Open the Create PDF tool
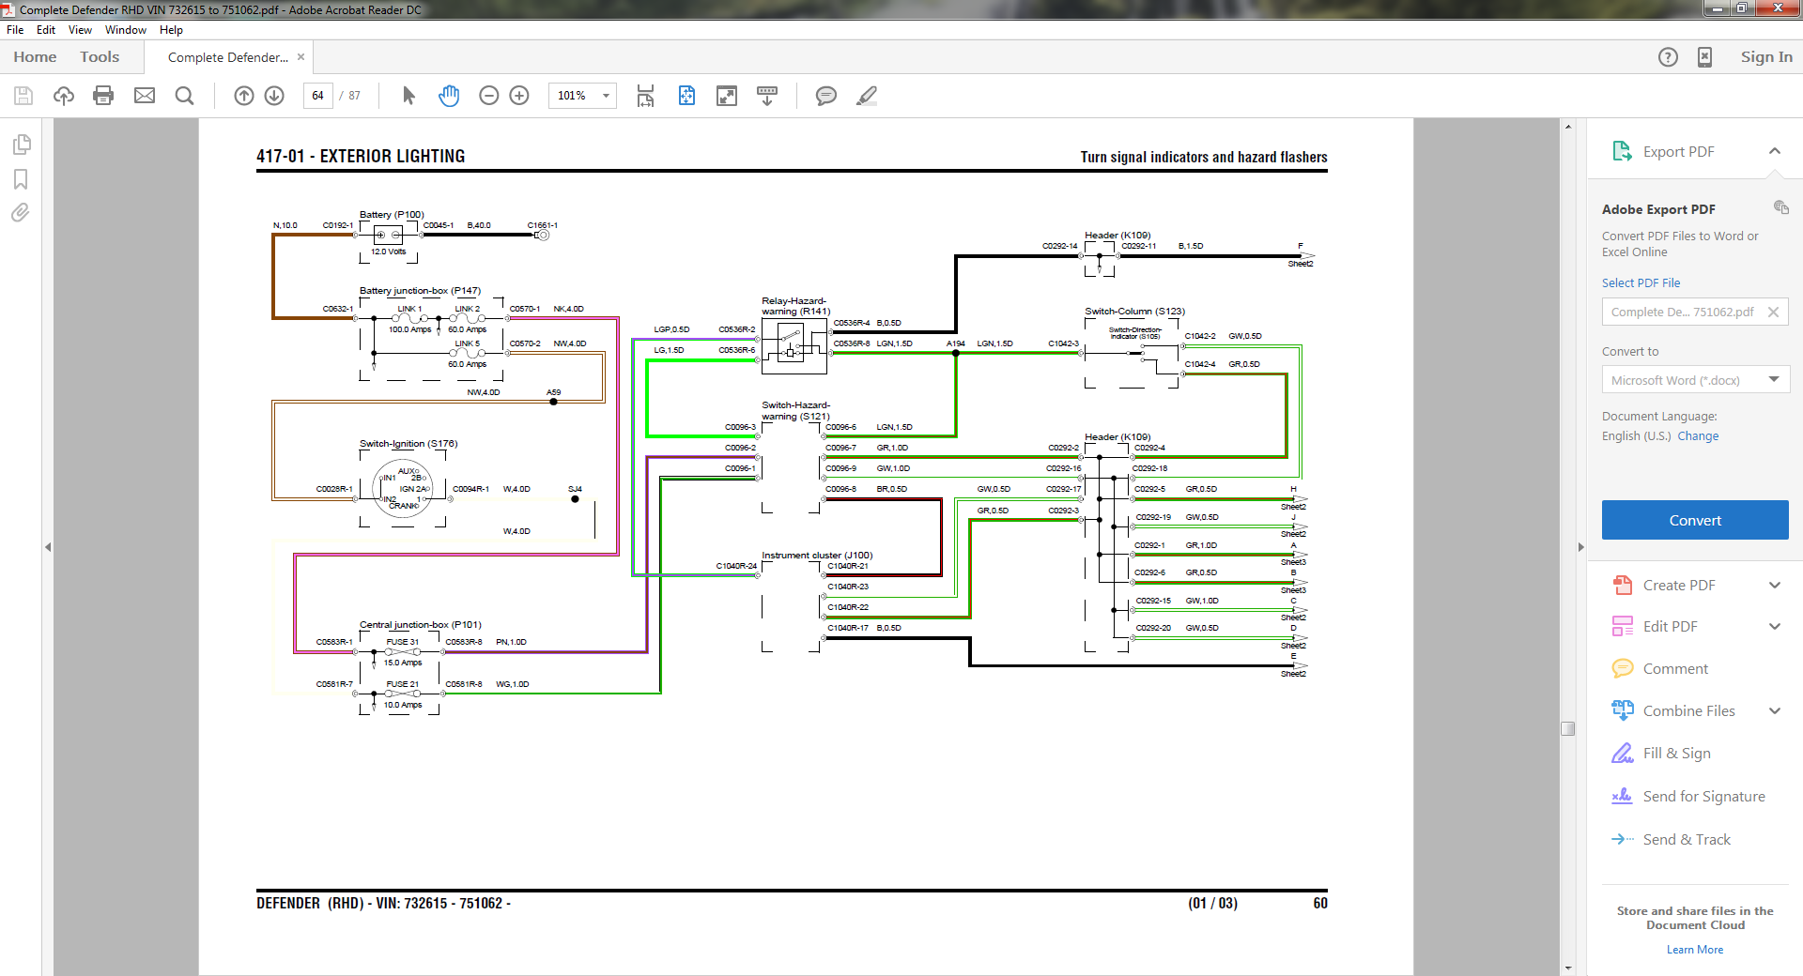 coord(1678,586)
